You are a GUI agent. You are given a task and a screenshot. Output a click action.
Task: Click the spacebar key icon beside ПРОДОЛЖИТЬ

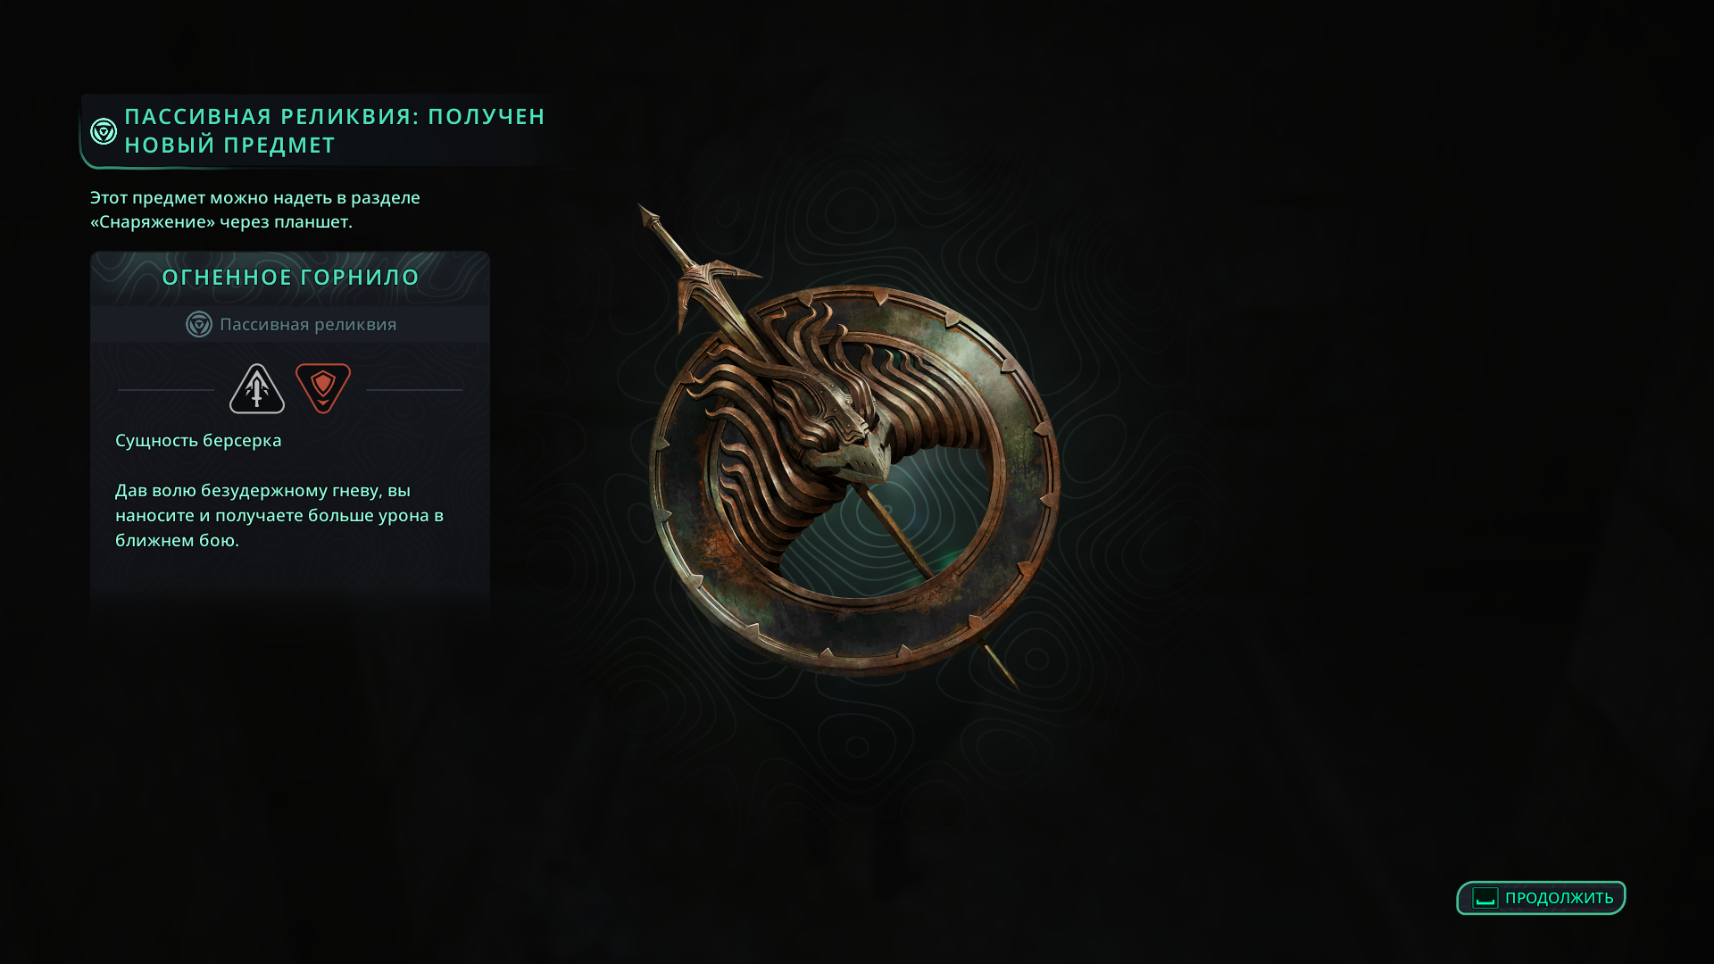1485,898
